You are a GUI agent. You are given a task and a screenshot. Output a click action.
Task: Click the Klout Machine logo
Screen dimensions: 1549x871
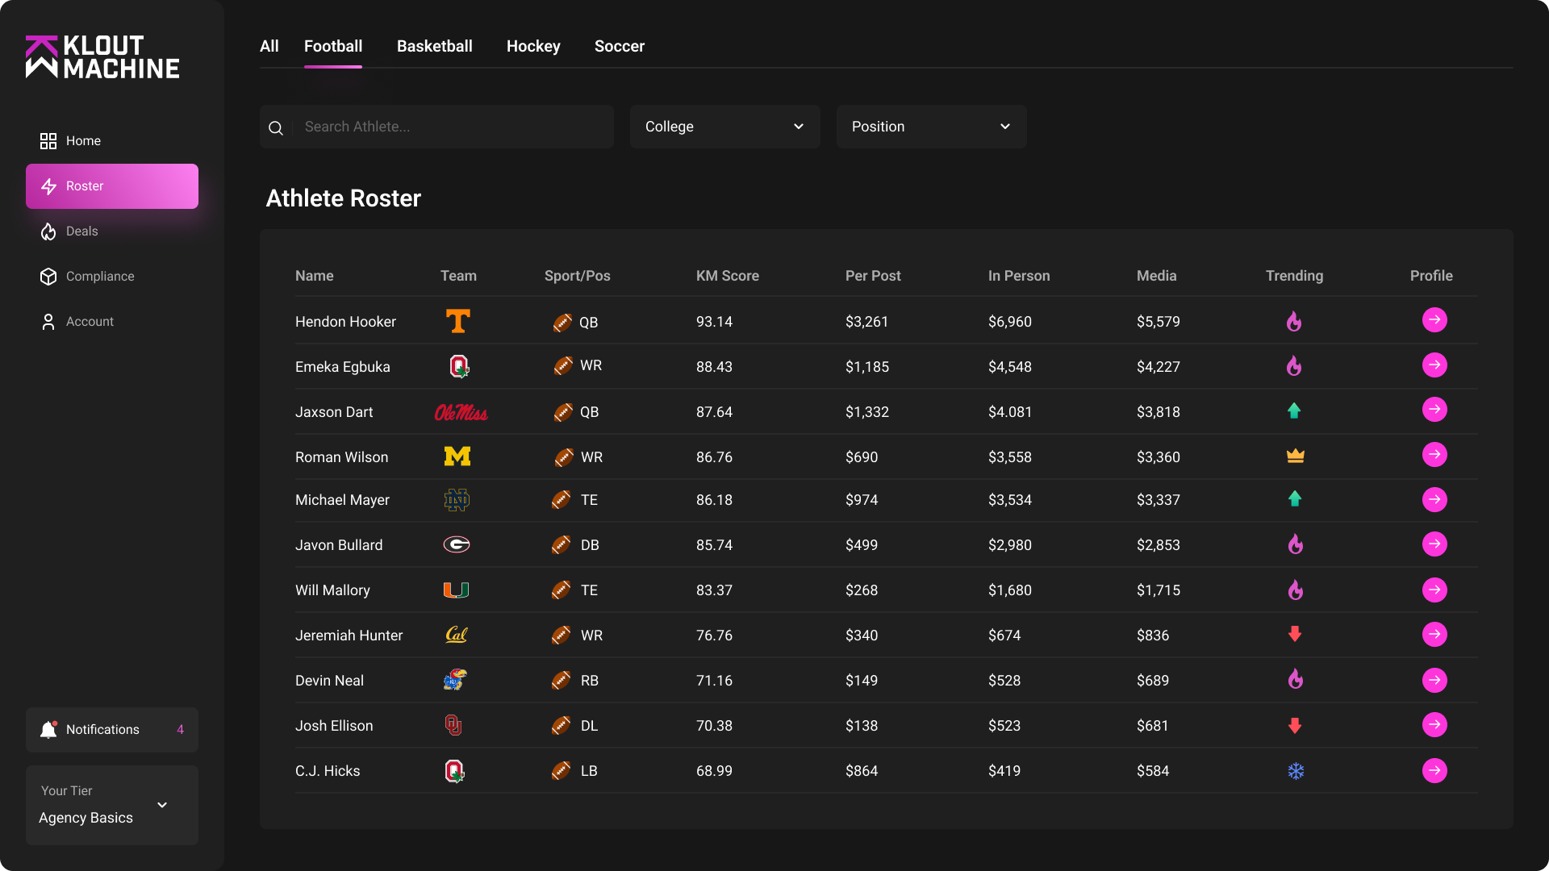[102, 56]
